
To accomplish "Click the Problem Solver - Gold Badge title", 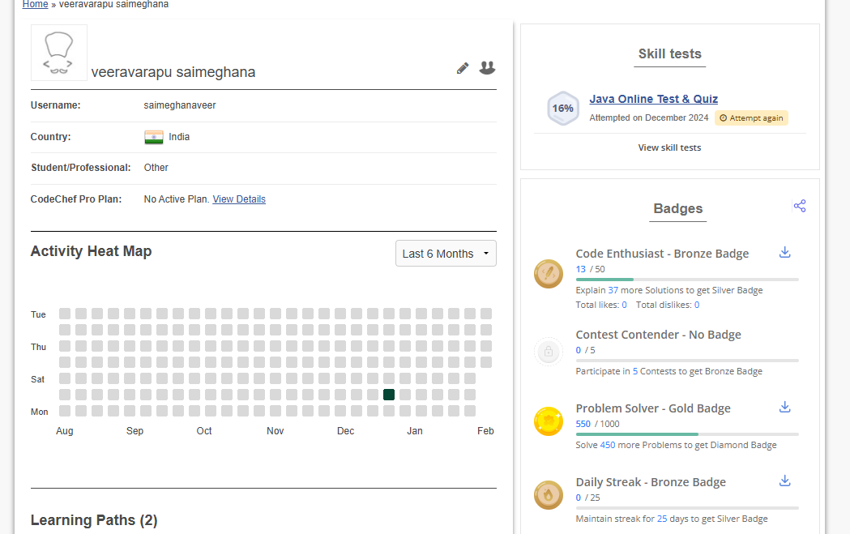I will click(x=652, y=408).
